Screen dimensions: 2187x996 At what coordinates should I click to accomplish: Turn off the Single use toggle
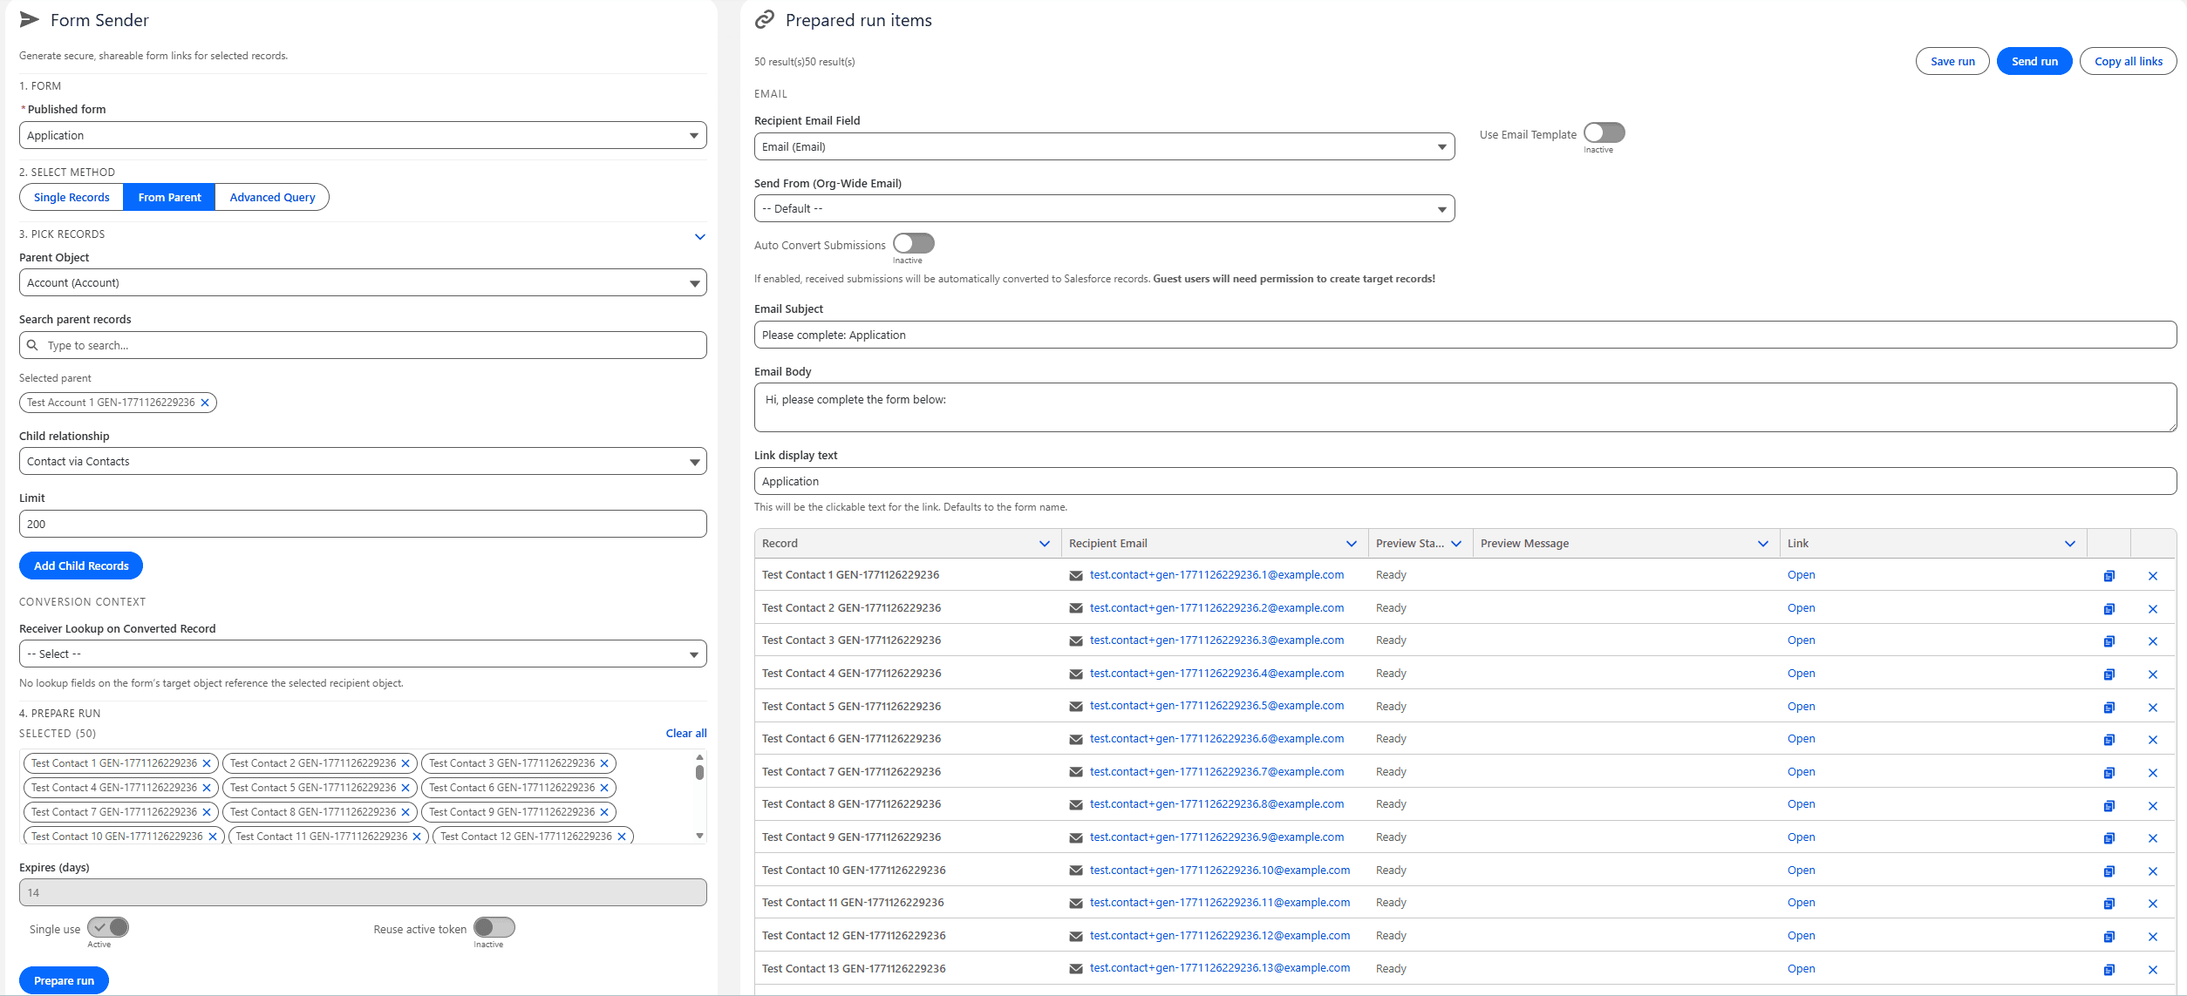coord(108,927)
